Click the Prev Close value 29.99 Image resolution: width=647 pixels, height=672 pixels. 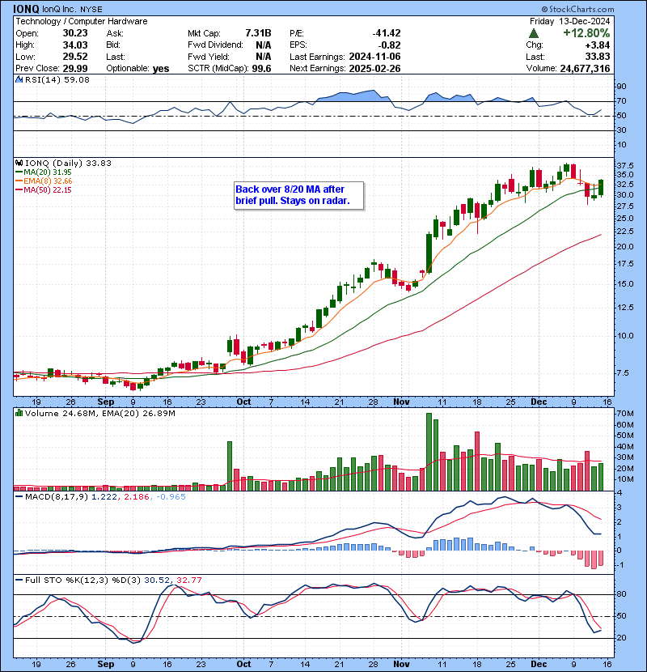[75, 69]
